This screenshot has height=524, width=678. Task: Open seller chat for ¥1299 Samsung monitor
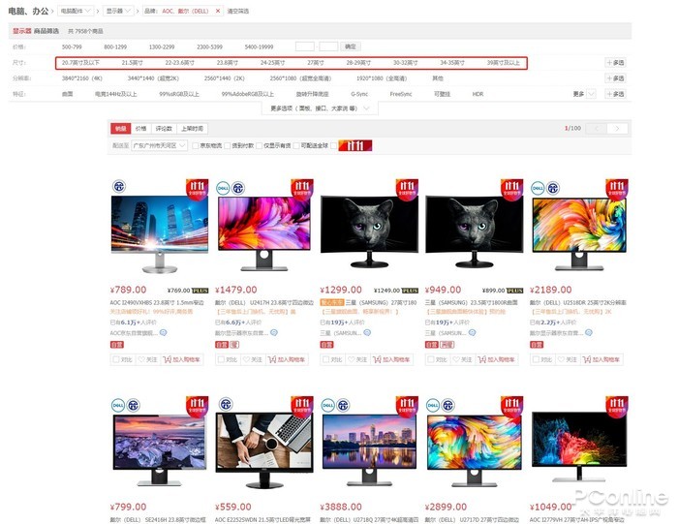tap(367, 333)
